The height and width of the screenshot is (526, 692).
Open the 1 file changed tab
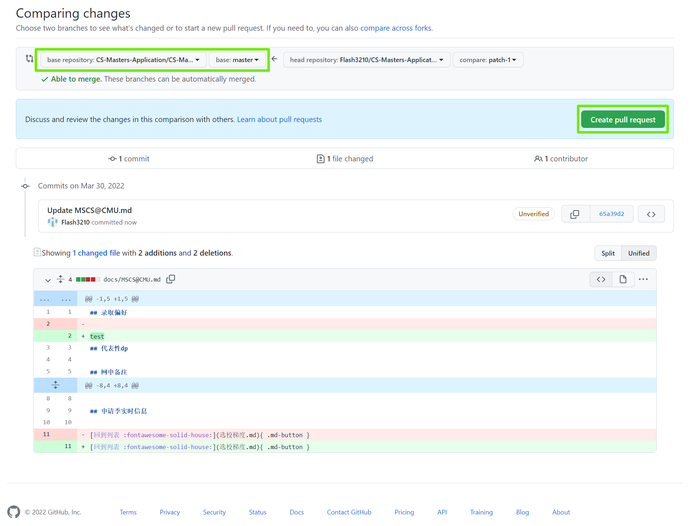345,159
